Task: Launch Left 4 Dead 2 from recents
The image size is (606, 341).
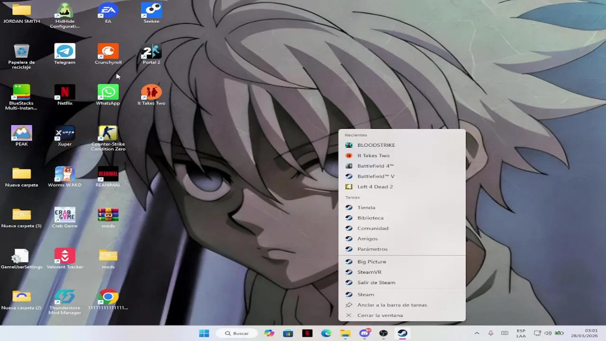Action: (402, 187)
